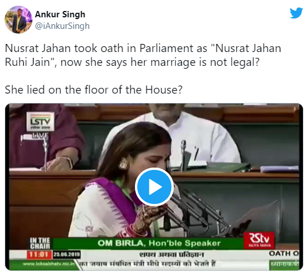Screen dimensions: 307x271
Task: Open the @iAnkurSingh handle link
Action: pos(62,26)
